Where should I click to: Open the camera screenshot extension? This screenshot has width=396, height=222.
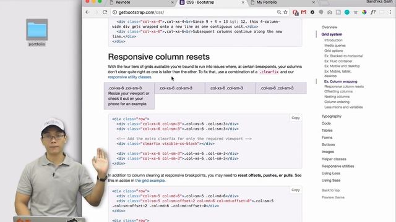tap(330, 12)
